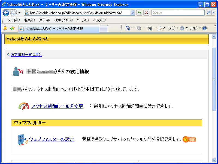Open the ファイル(F) menu
The height and width of the screenshot is (164, 218).
pyautogui.click(x=13, y=20)
